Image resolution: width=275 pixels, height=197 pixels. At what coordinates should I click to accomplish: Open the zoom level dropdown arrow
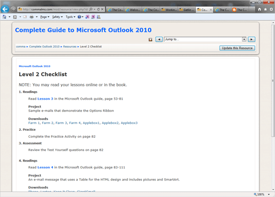click(x=269, y=194)
